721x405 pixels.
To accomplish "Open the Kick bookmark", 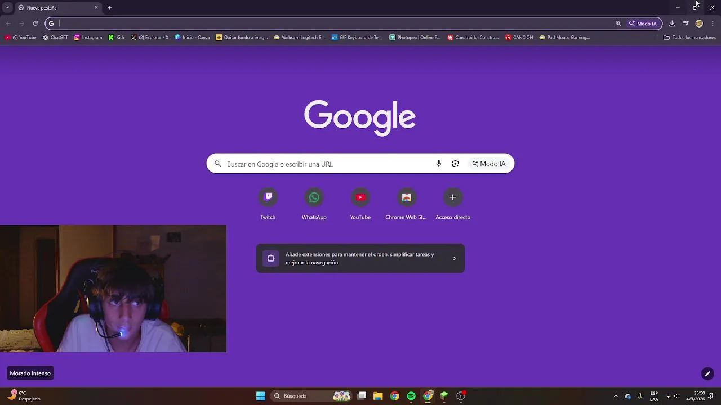I will (117, 38).
